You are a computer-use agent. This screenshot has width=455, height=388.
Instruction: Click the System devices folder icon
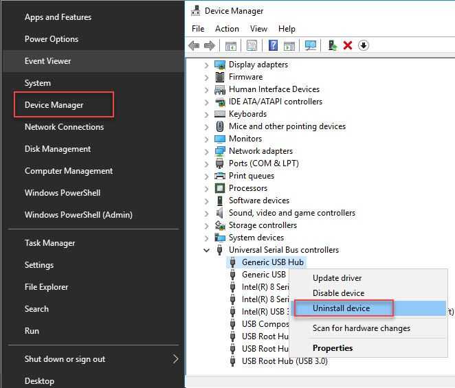[x=220, y=238]
